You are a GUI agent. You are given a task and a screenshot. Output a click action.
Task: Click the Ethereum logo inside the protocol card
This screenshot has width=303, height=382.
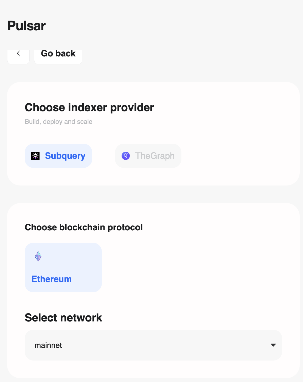[38, 256]
